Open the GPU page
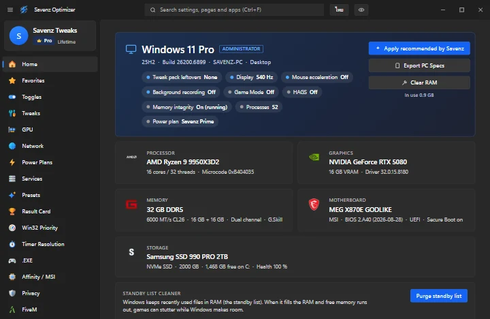 click(x=50, y=130)
